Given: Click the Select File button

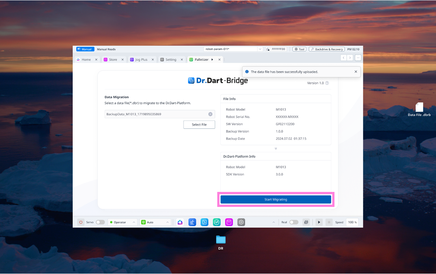Looking at the screenshot, I should 199,125.
